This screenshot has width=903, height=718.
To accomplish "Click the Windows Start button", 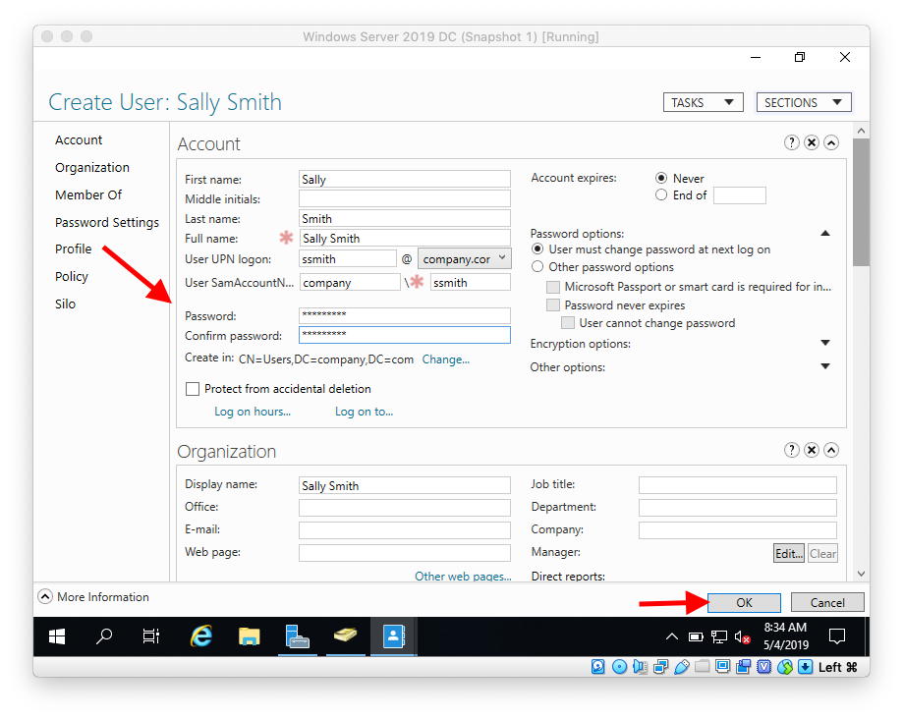I will coord(57,636).
